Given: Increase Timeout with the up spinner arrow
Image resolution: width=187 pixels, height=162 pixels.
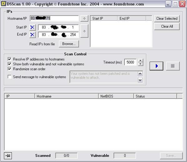Looking at the screenshot, I should (140, 60).
